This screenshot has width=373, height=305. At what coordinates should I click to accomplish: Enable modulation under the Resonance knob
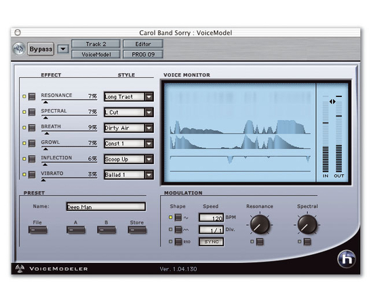[x=260, y=241]
